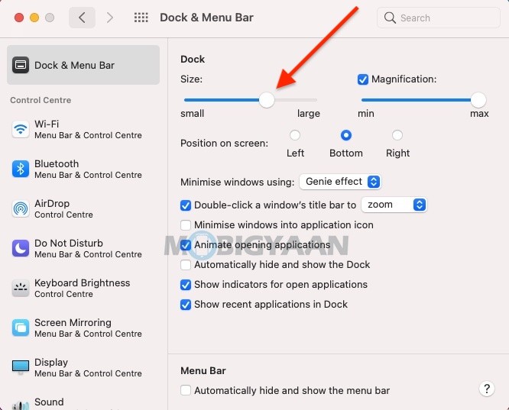Click the Magnification slider knob
The width and height of the screenshot is (509, 410).
(478, 100)
